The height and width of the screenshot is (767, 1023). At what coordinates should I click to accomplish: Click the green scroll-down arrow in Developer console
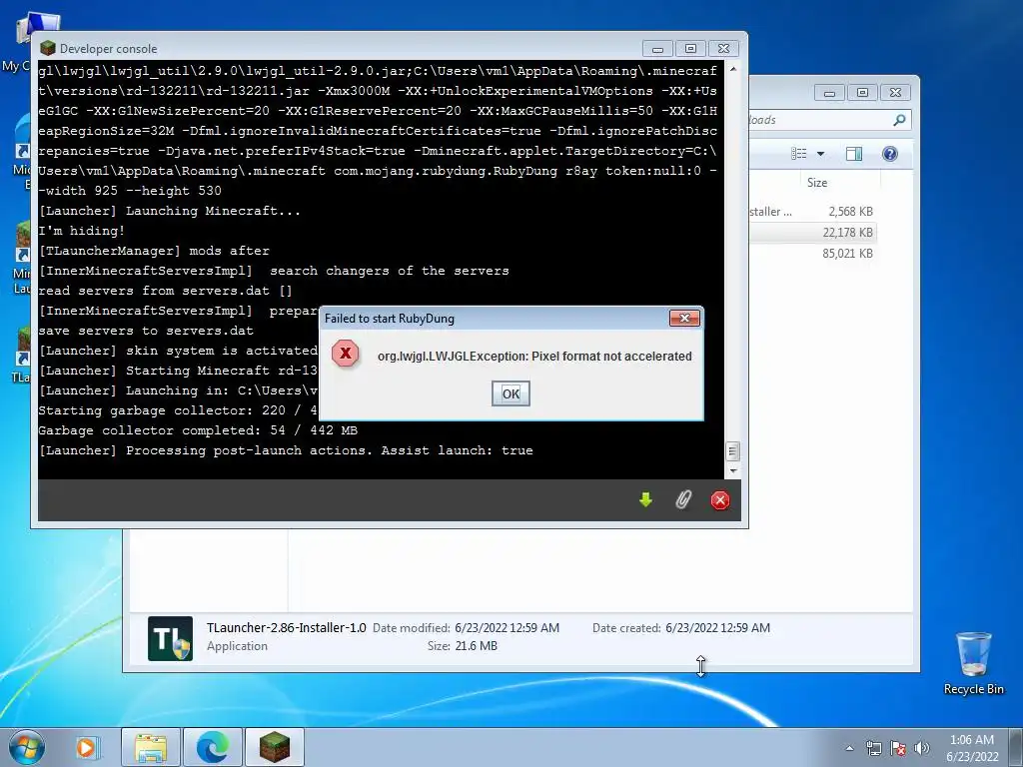point(646,499)
